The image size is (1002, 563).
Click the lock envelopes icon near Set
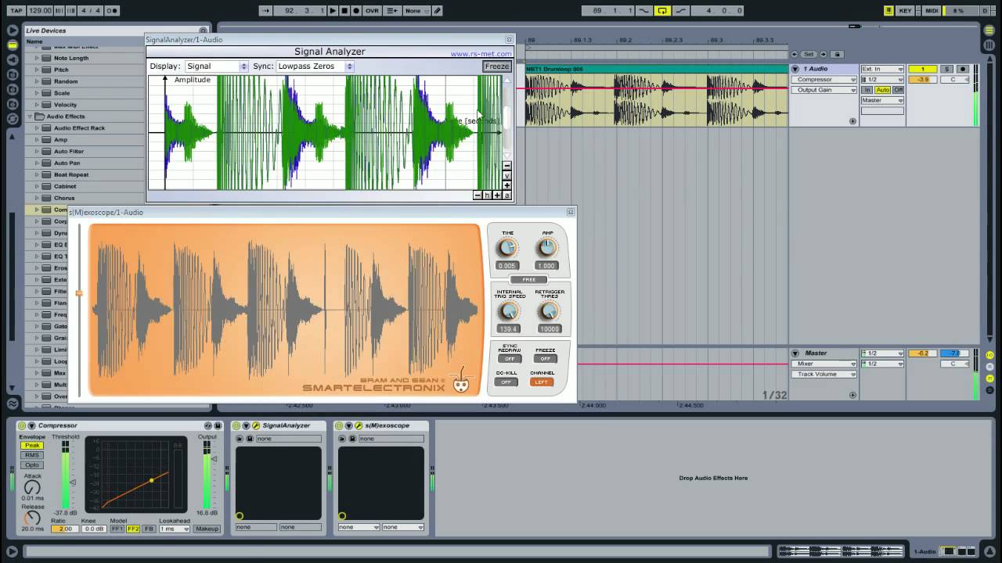coord(837,54)
